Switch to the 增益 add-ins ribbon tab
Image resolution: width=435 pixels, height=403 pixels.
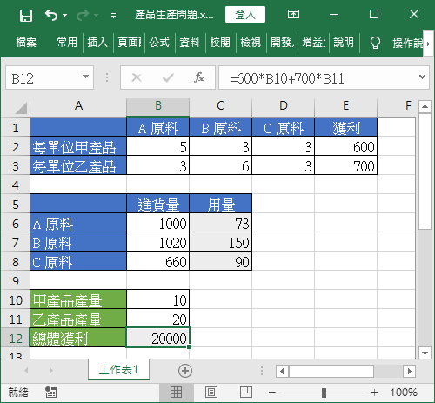click(x=314, y=43)
